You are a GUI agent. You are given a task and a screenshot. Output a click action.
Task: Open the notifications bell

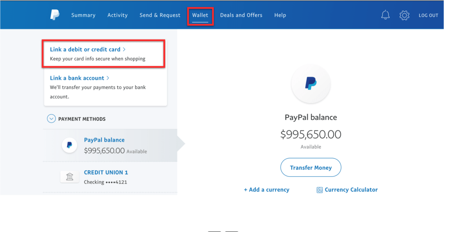[385, 15]
